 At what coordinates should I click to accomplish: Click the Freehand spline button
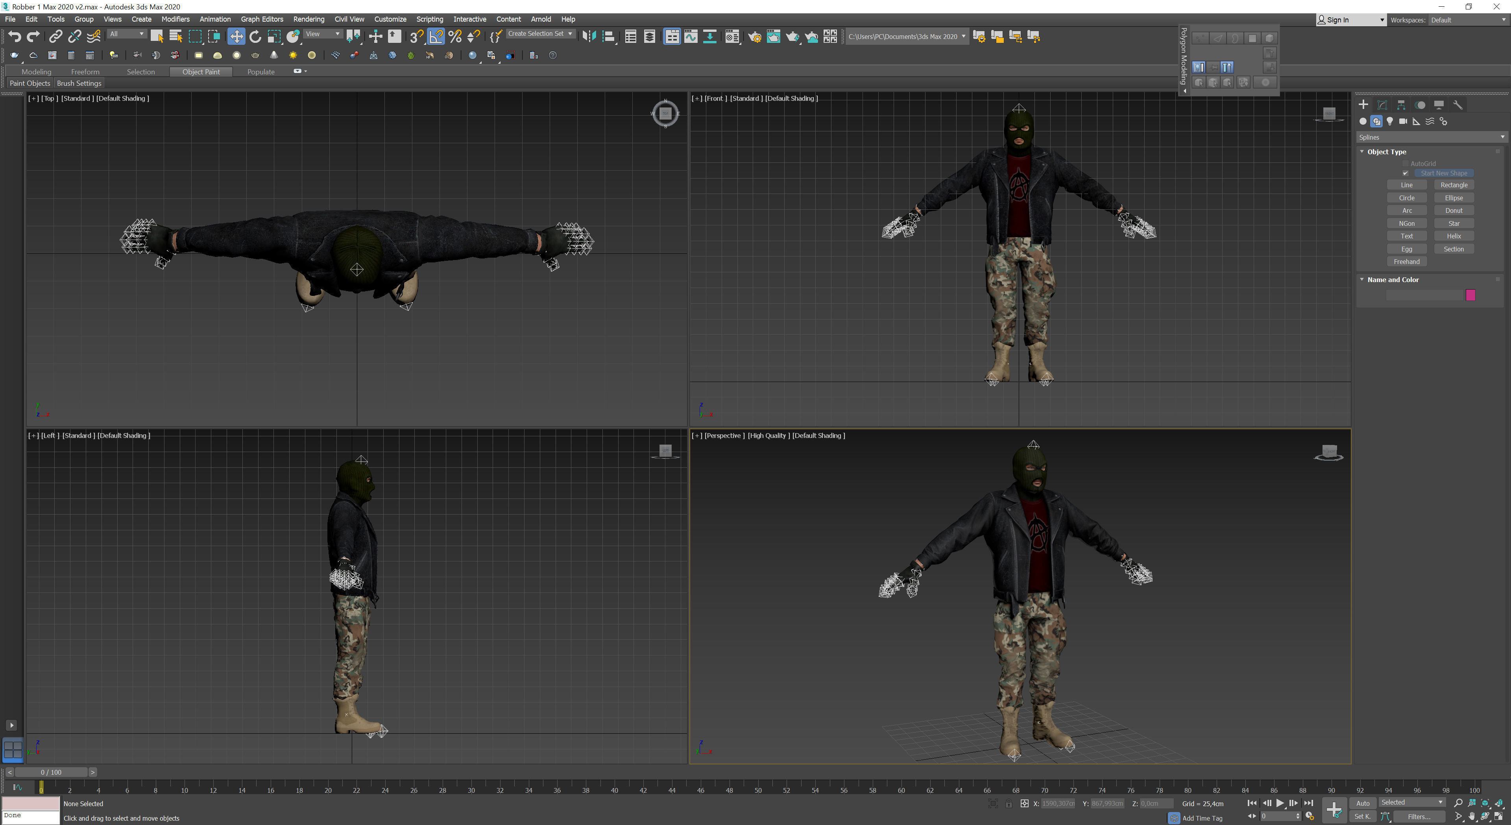(x=1407, y=262)
